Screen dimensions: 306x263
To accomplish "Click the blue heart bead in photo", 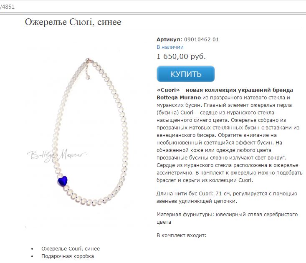I will tap(63, 181).
